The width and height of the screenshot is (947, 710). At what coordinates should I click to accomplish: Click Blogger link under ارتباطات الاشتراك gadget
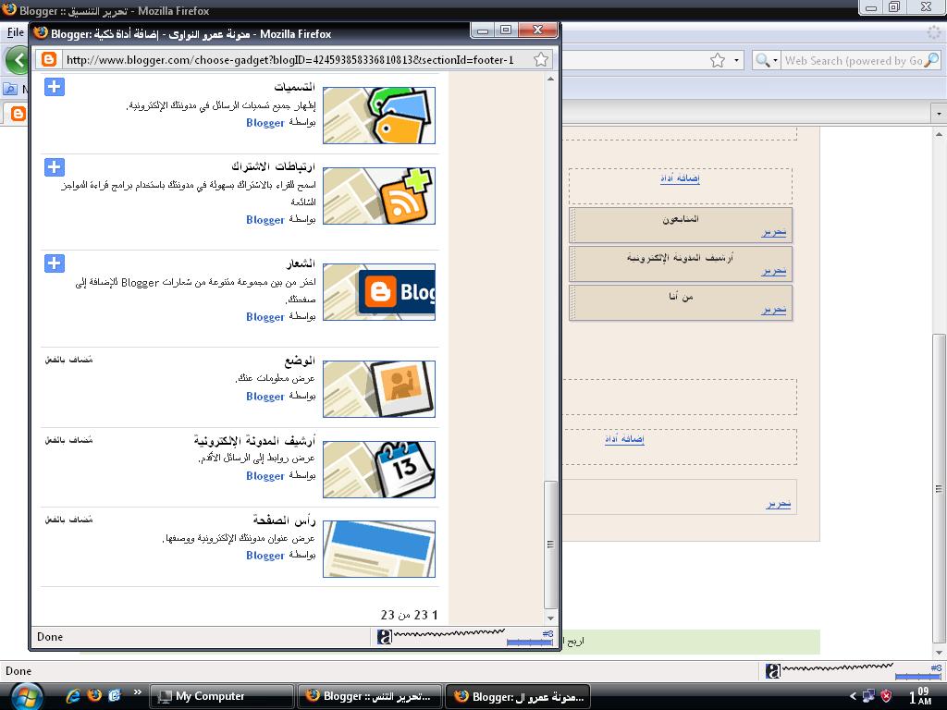265,220
